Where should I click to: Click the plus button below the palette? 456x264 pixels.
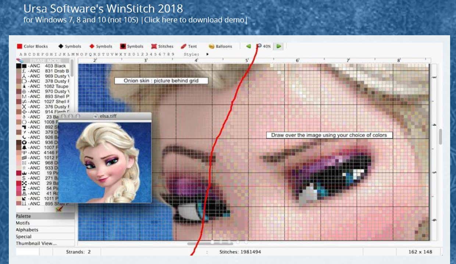pyautogui.click(x=29, y=209)
